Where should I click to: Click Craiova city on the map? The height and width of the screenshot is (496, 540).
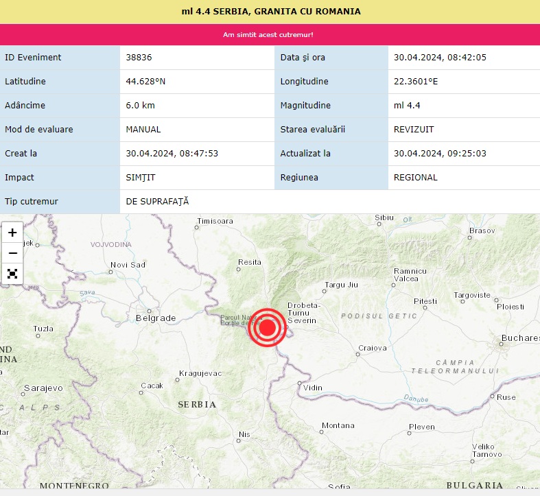(373, 349)
